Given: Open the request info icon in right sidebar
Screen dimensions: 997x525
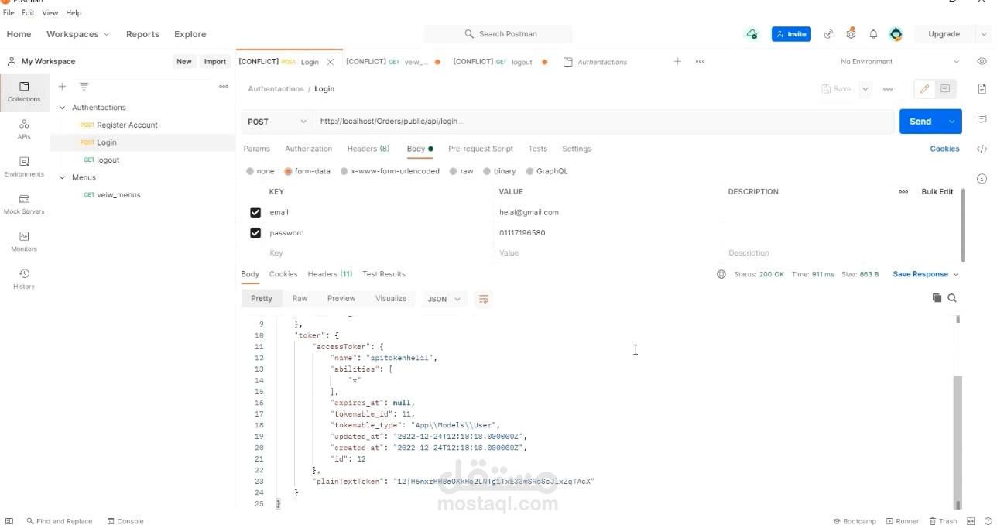Looking at the screenshot, I should coord(982,179).
